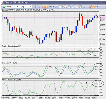Click the restore window button
Image resolution: width=107 pixels, height=100 pixels.
coord(102,3)
